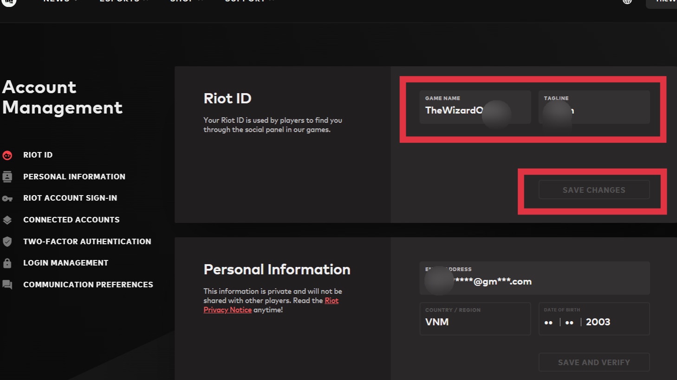This screenshot has width=677, height=380.
Task: Click the Personal Information badge icon
Action: [x=7, y=177]
